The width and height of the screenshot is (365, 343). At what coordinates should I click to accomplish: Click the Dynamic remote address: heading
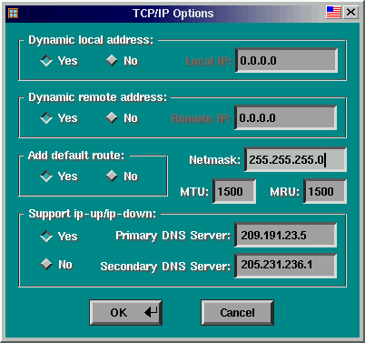tap(98, 97)
